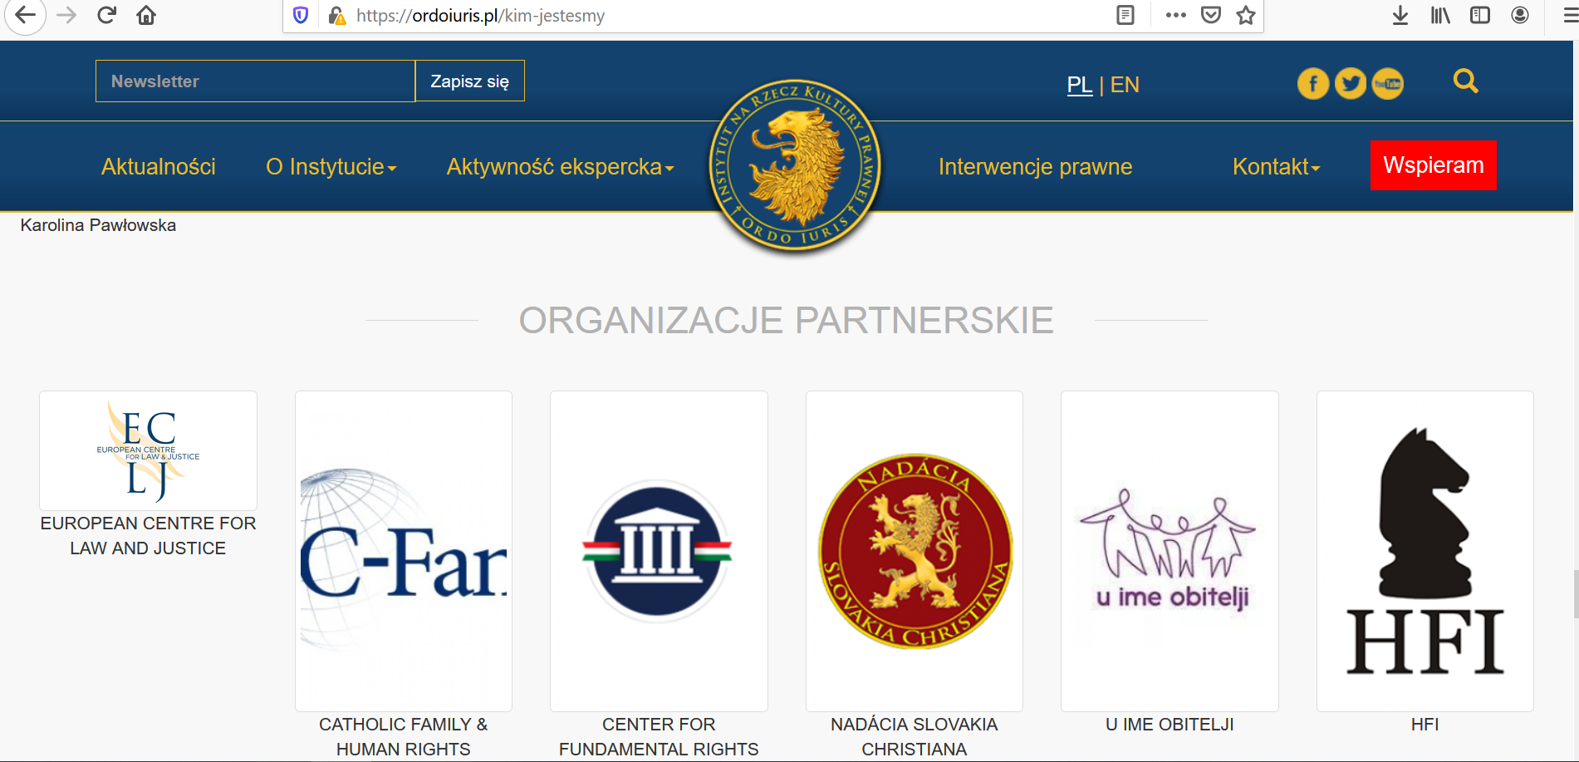Viewport: 1579px width, 762px height.
Task: Bookmark this page with the star
Action: (x=1246, y=16)
